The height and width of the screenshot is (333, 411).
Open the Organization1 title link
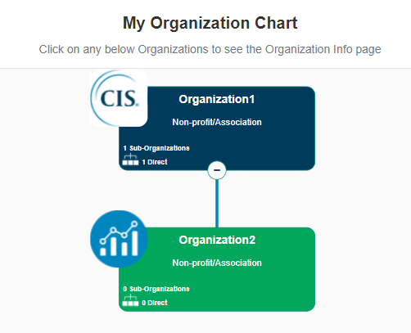pos(217,99)
